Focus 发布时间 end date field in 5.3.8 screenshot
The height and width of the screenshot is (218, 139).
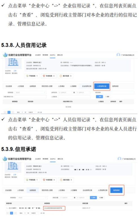[x=83, y=93]
